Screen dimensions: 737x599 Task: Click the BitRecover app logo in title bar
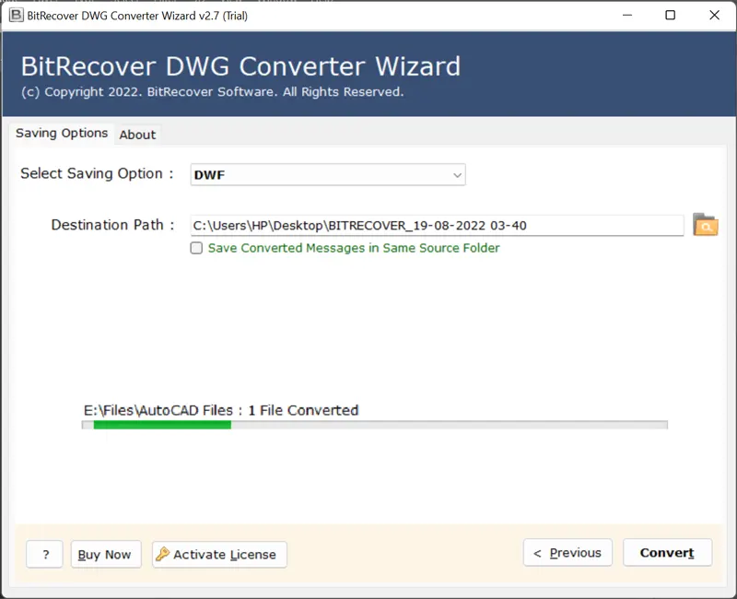click(x=16, y=15)
